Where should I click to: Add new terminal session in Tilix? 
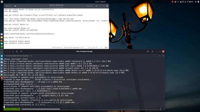click(13, 51)
